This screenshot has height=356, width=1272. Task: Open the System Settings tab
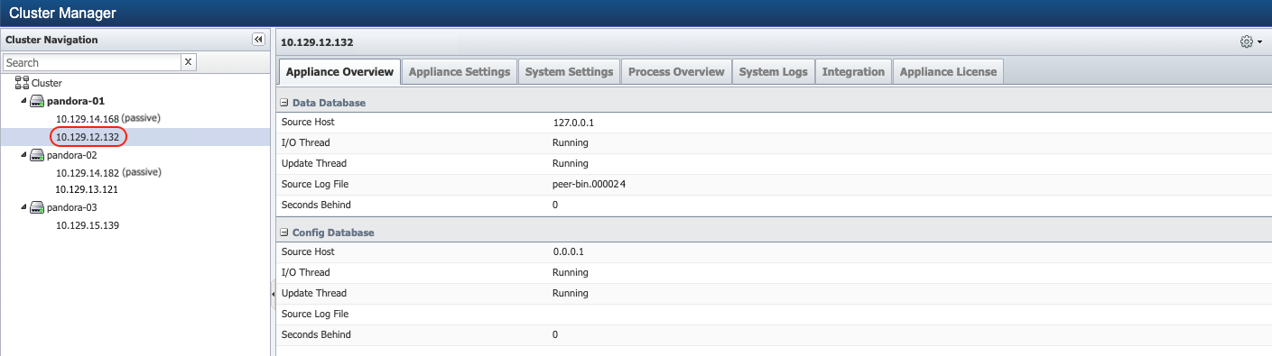569,72
